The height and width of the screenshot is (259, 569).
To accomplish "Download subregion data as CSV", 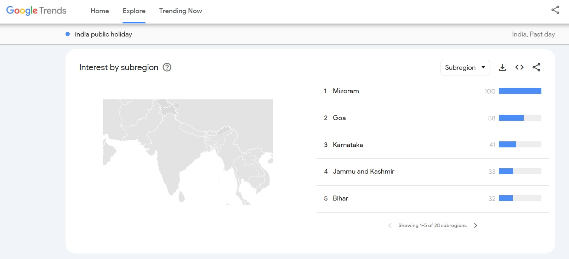I will pyautogui.click(x=502, y=67).
